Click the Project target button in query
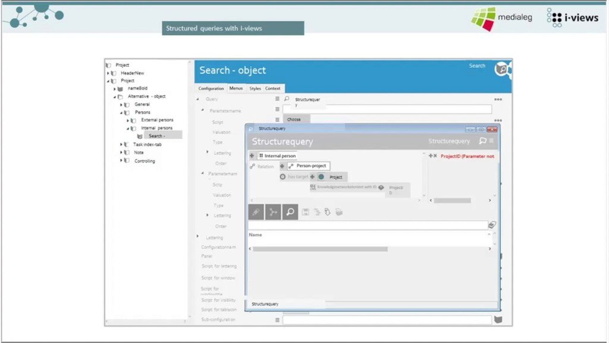This screenshot has height=343, width=609. [x=332, y=177]
